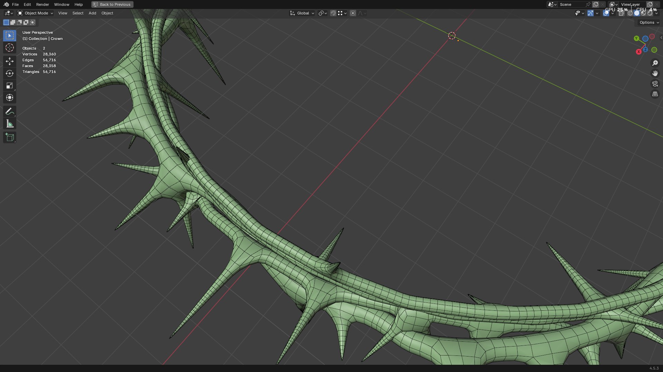Click the Pan view hand icon
The width and height of the screenshot is (663, 372).
click(655, 73)
